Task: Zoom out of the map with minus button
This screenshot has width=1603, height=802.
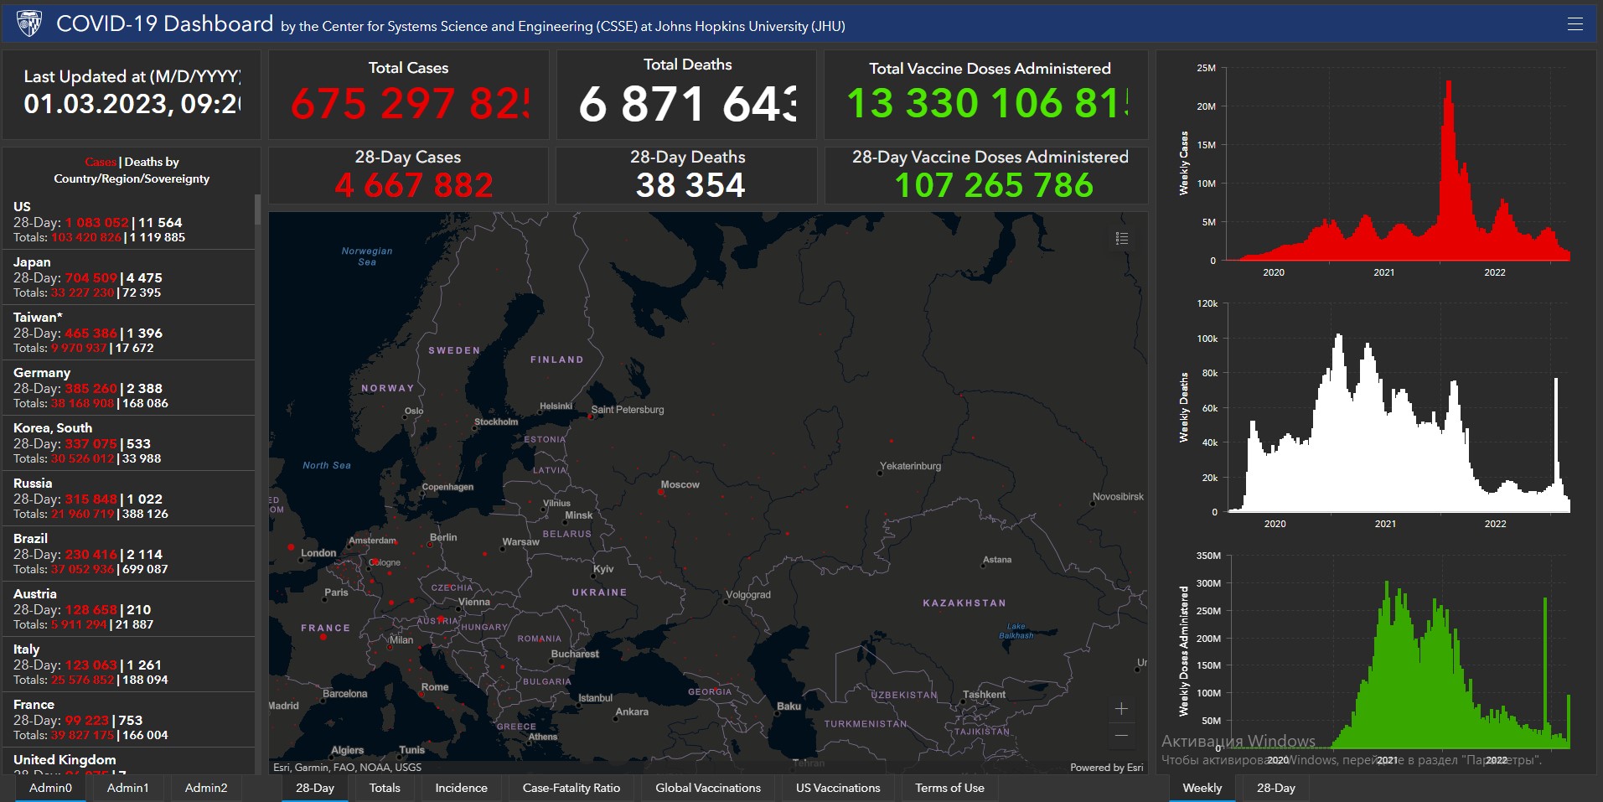Action: pyautogui.click(x=1121, y=736)
